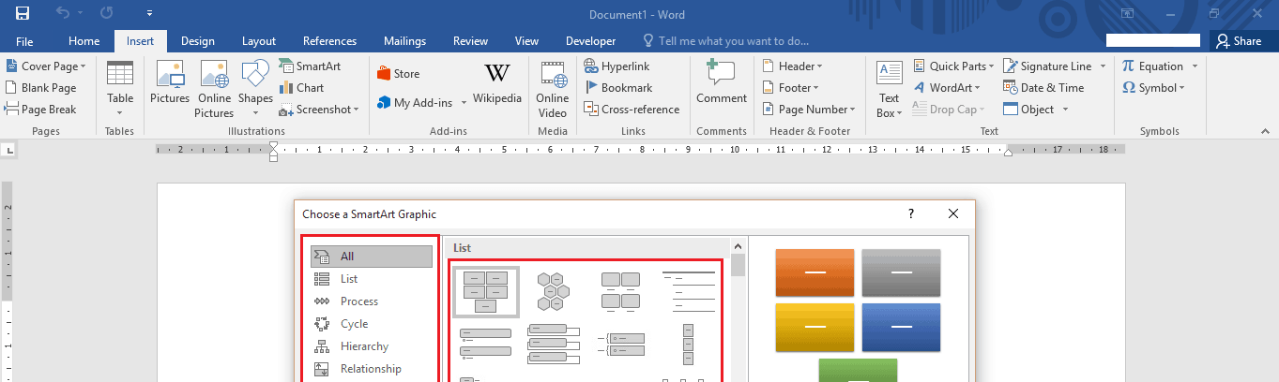
Task: Open the Office Store add-ins
Action: click(399, 74)
